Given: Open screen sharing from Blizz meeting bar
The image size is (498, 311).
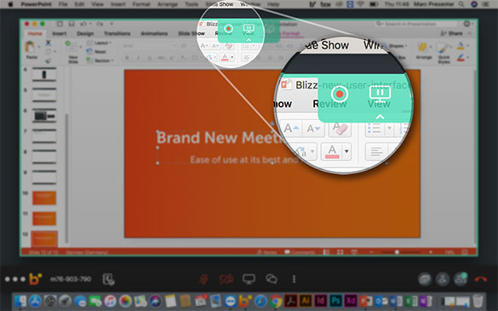Looking at the screenshot, I should pos(249,279).
